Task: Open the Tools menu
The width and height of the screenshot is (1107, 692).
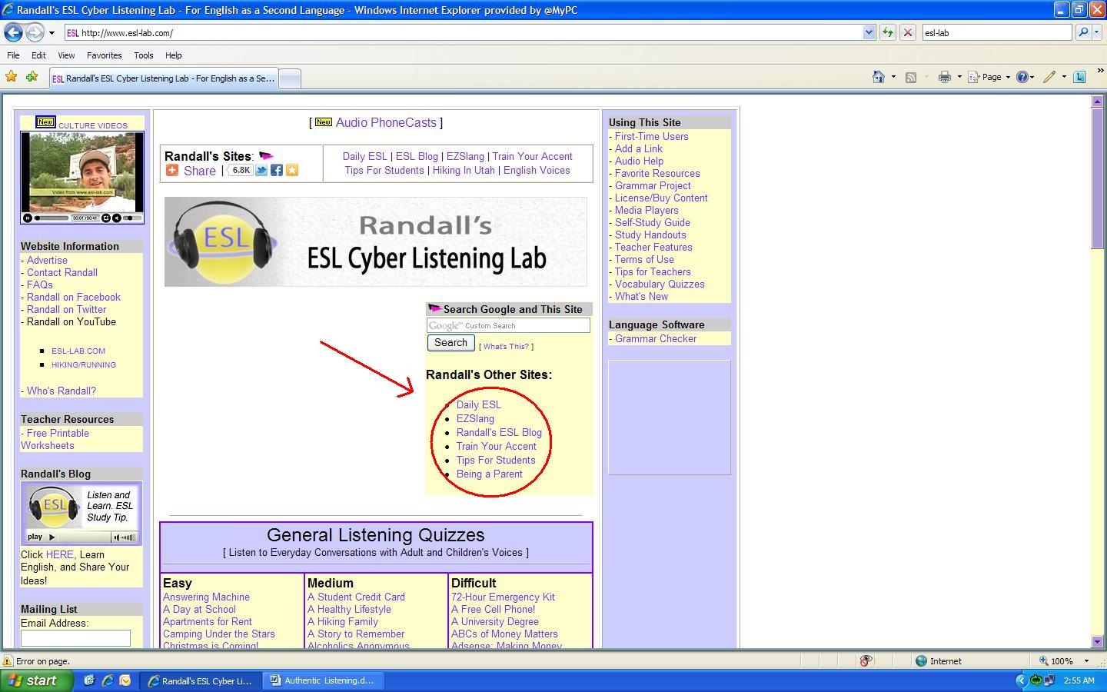Action: (x=143, y=55)
